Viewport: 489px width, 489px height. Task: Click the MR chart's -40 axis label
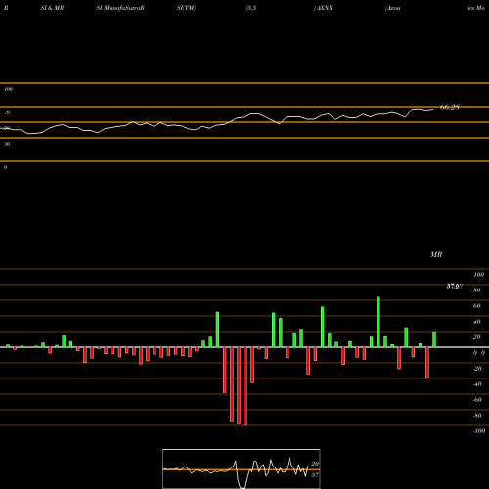click(x=477, y=384)
